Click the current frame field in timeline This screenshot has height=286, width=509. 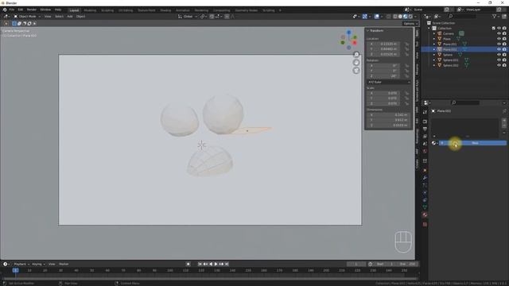tap(356, 264)
